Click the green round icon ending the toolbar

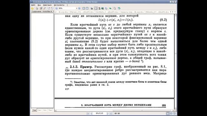pos(119,8)
